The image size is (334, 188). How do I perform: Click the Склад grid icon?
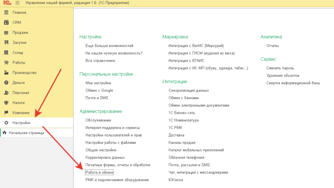click(6, 53)
